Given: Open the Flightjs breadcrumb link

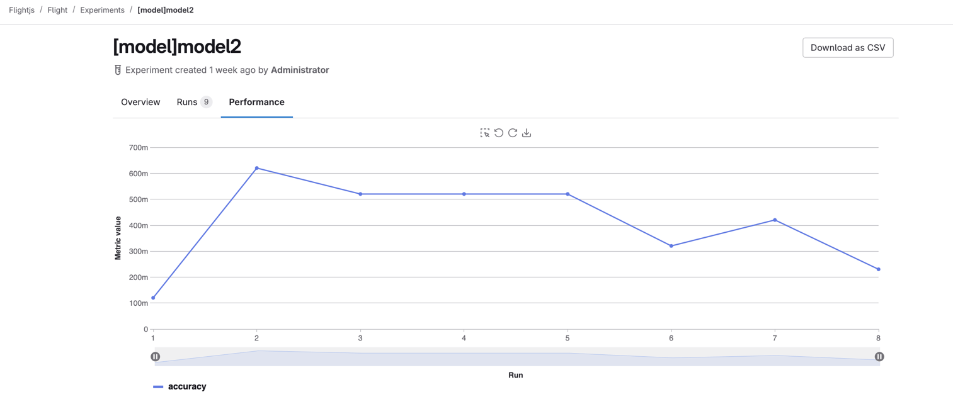Looking at the screenshot, I should pos(21,9).
